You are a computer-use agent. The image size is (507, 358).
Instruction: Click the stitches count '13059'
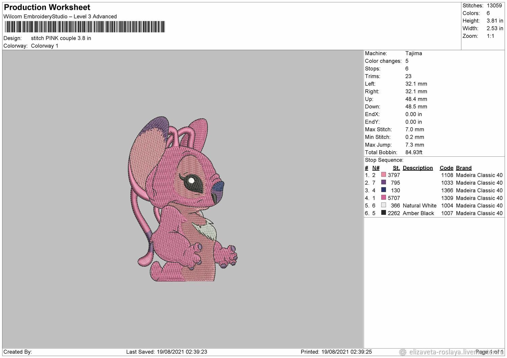tap(494, 6)
